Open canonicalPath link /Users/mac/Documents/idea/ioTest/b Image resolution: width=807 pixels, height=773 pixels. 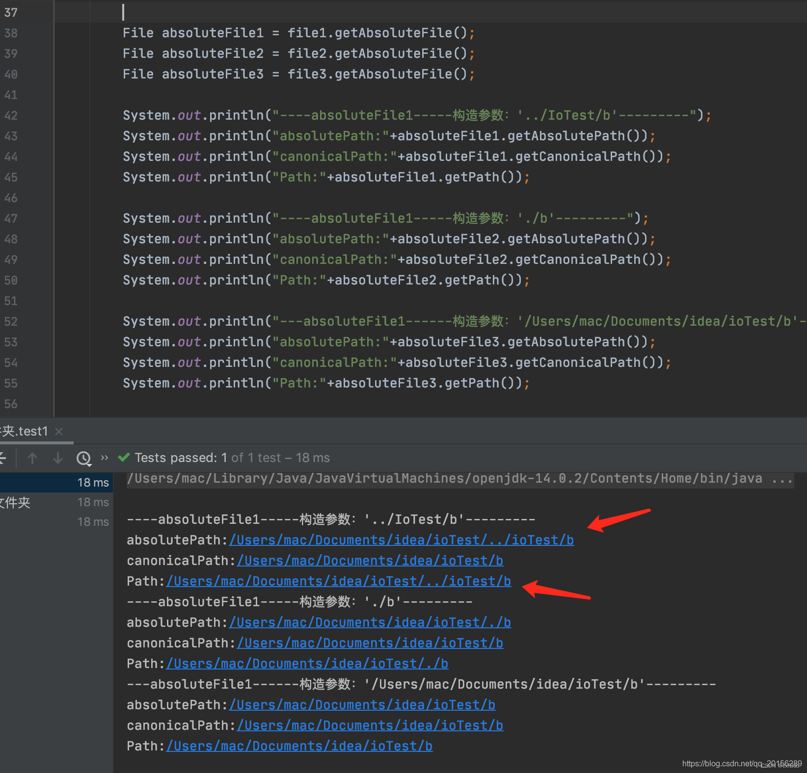pyautogui.click(x=370, y=560)
